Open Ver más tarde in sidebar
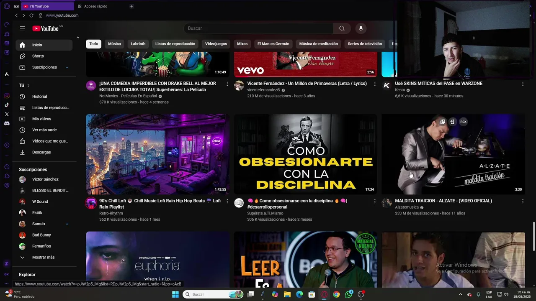The height and width of the screenshot is (301, 536). [44, 130]
